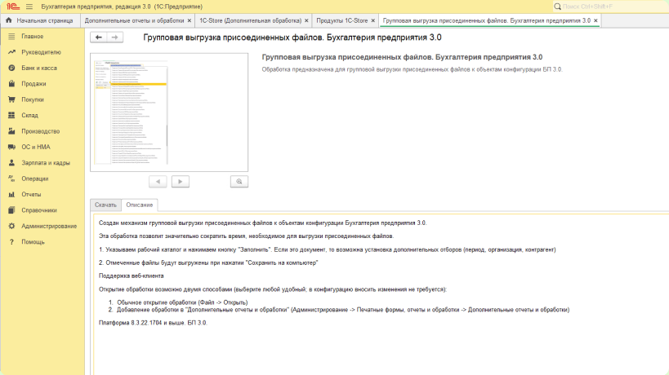Image resolution: width=669 pixels, height=375 pixels.
Task: Click the Операции icon
Action: point(11,179)
